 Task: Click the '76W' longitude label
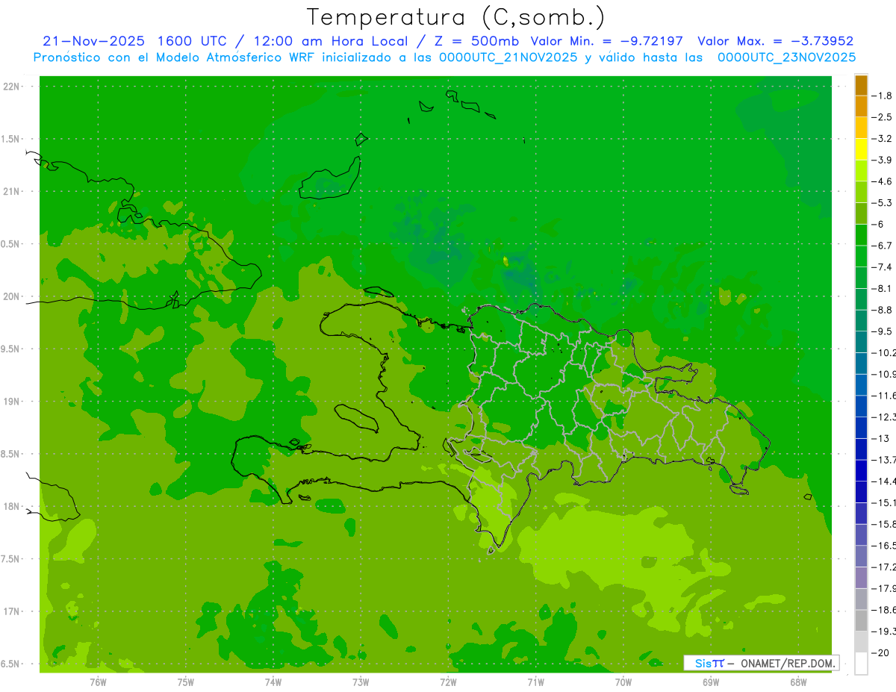coord(98,682)
